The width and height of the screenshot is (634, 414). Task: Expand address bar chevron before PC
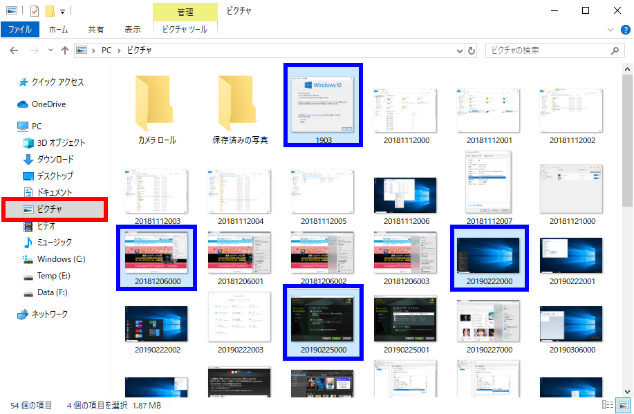[94, 50]
